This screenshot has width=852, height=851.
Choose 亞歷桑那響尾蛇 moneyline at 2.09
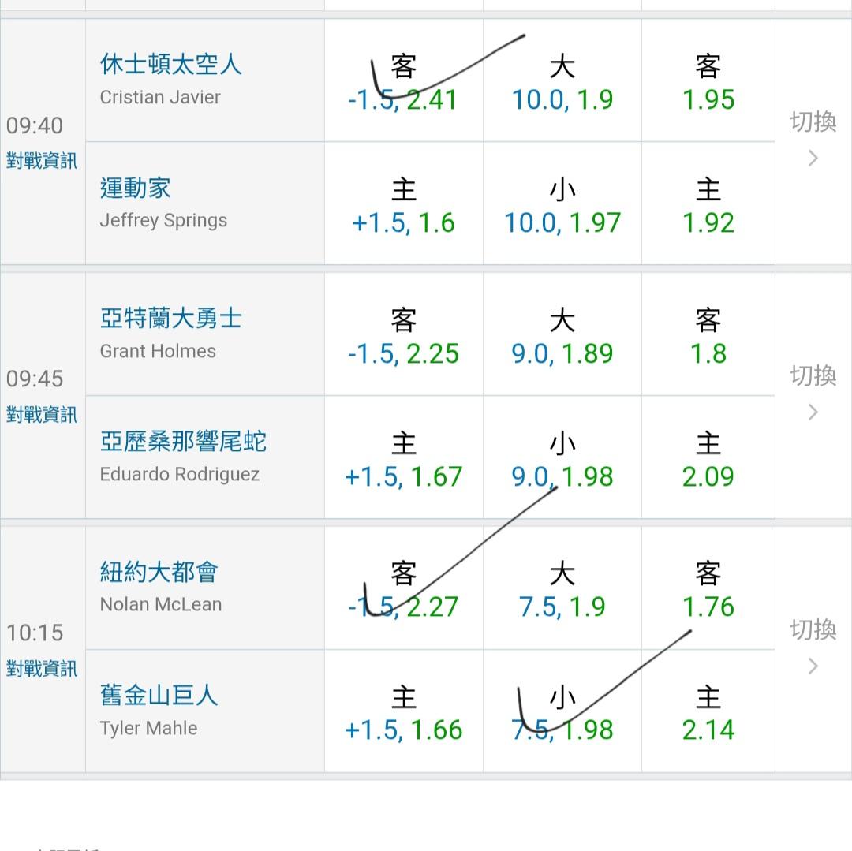coord(708,459)
